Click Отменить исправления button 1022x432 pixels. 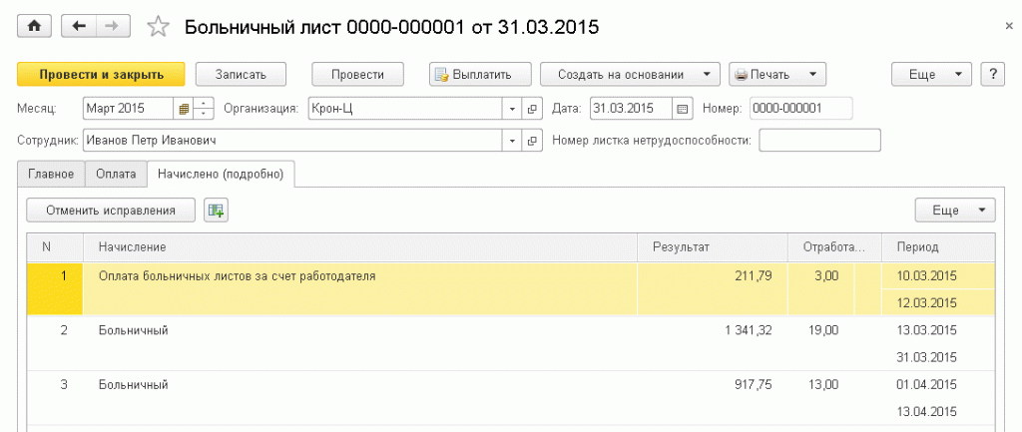click(111, 211)
